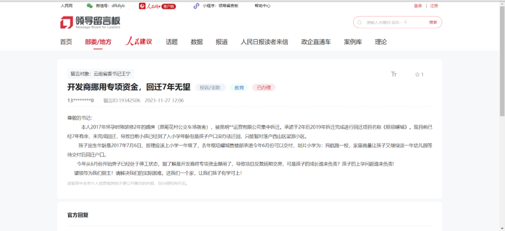Click the WeChat icon in top bar
The width and height of the screenshot is (505, 231).
[x=89, y=6]
